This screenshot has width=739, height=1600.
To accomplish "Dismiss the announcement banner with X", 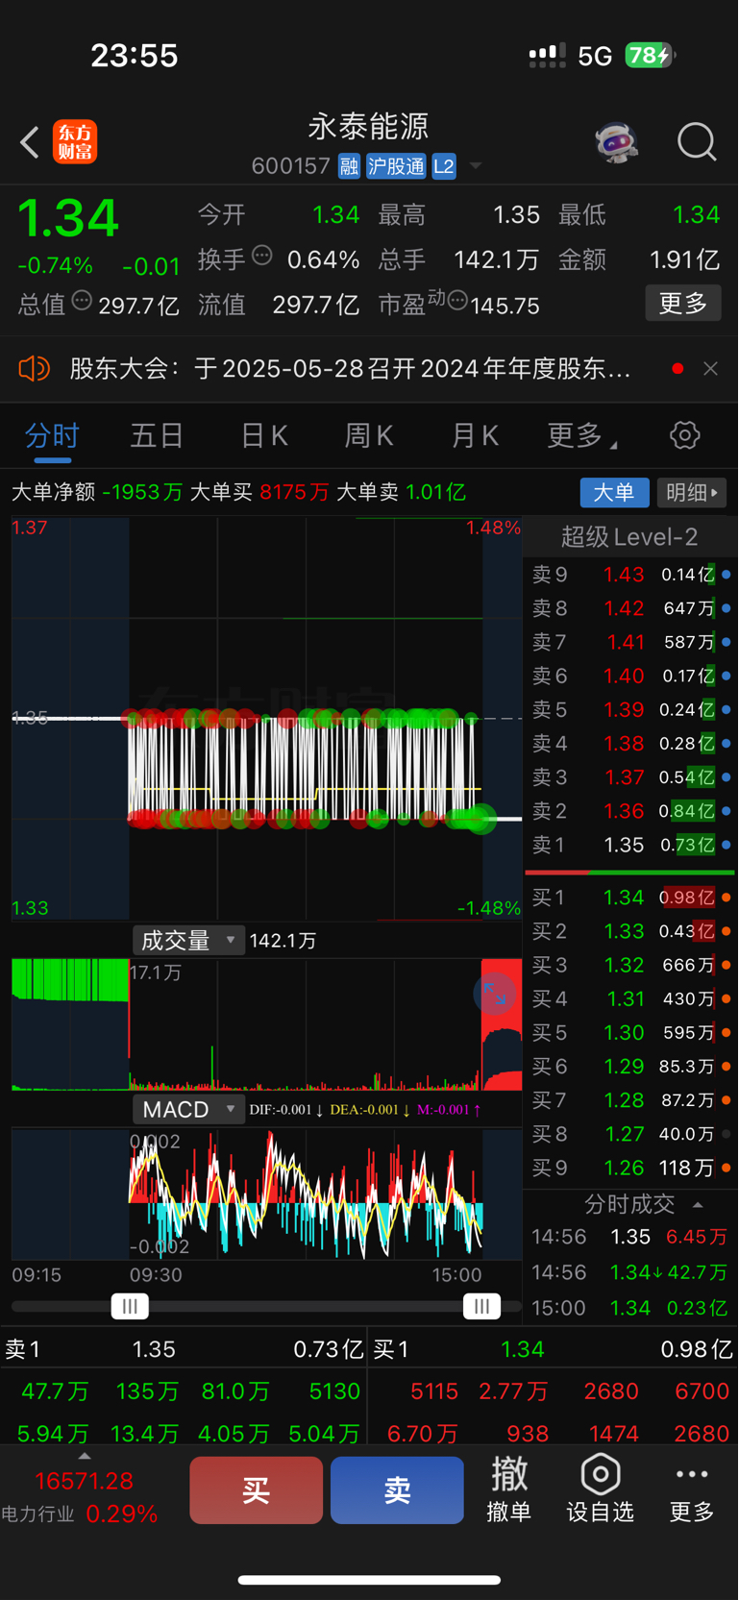I will click(x=710, y=368).
